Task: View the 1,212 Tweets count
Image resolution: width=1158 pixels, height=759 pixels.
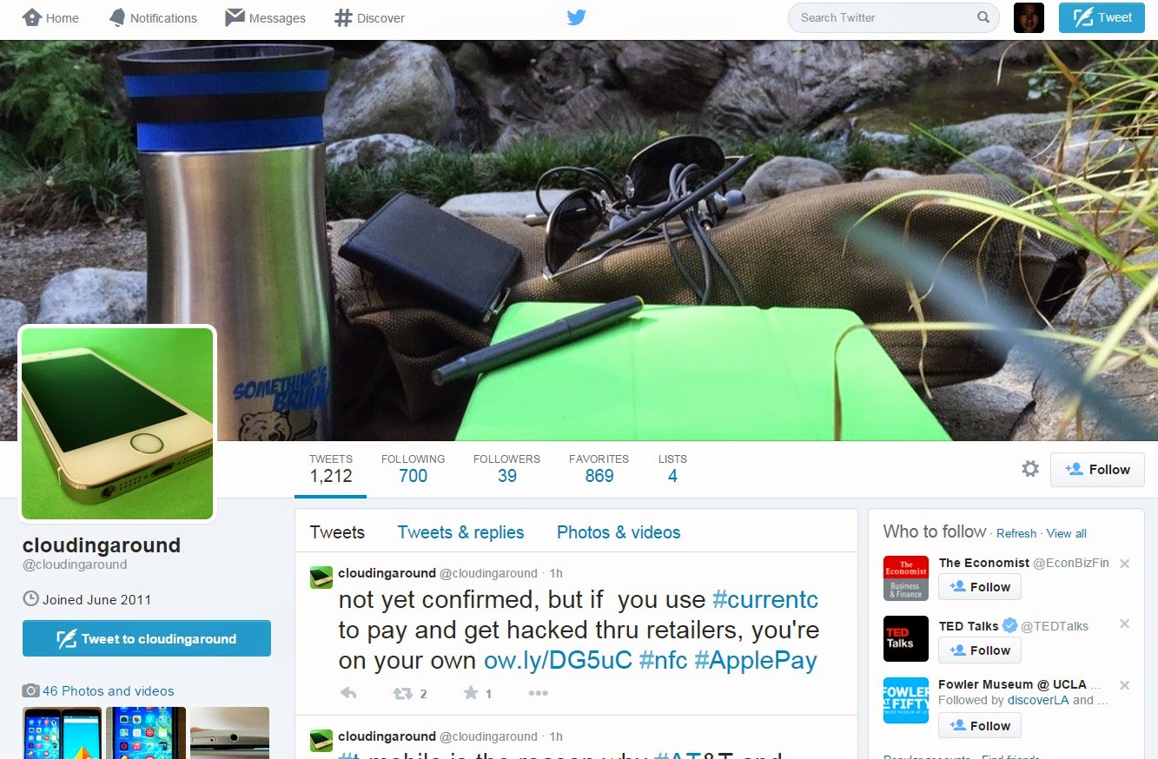Action: pos(331,469)
